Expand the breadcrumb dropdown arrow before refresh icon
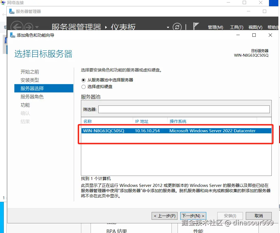 click(168, 27)
